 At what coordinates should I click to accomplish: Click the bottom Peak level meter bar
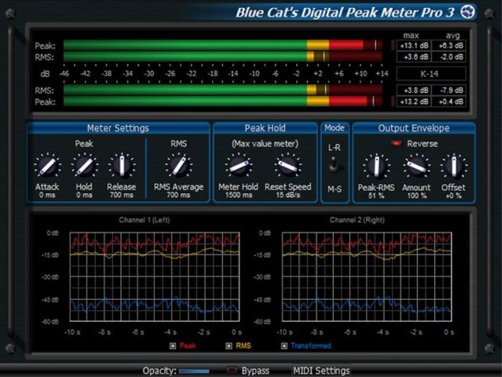click(x=223, y=102)
